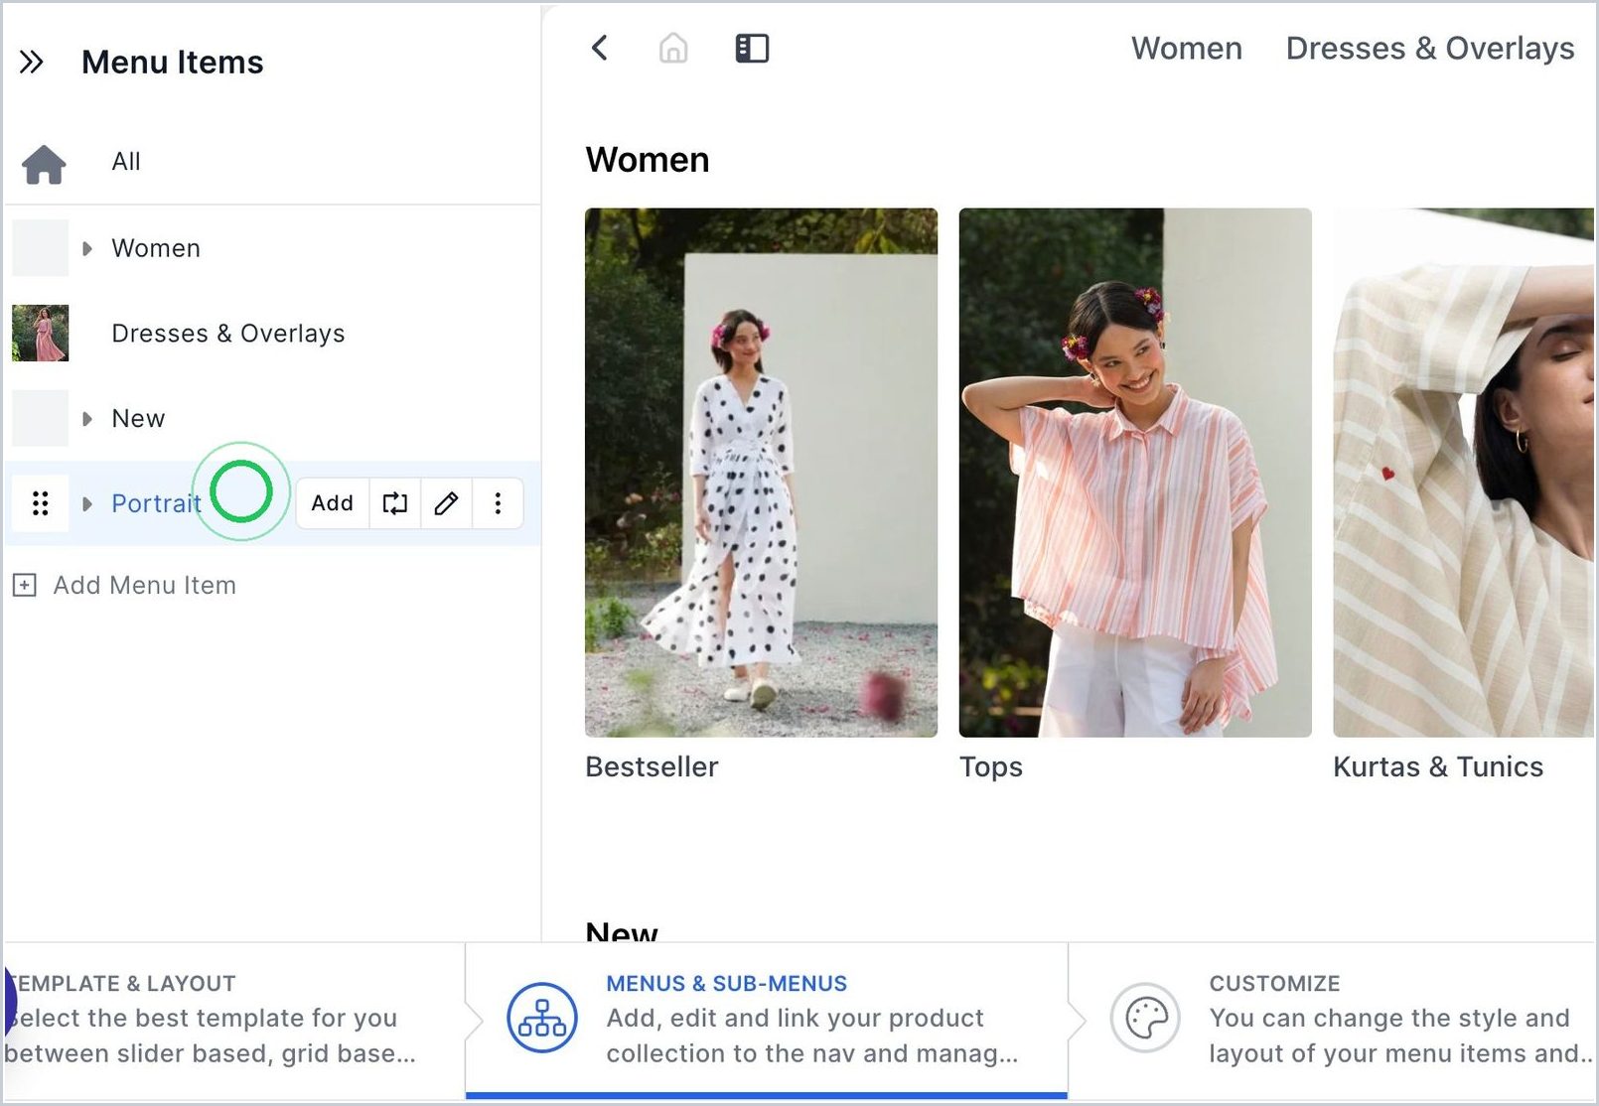The height and width of the screenshot is (1106, 1599).
Task: Toggle the sidebar layout icon in preview
Action: click(x=752, y=48)
